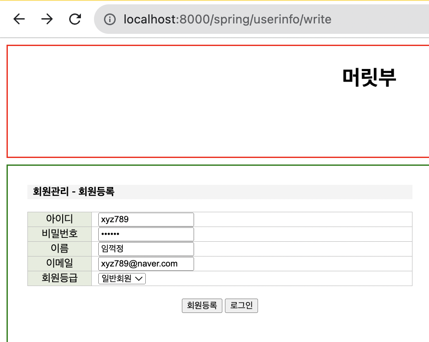Click the 이메일 label cell
Viewport: 429px width, 342px height.
[x=60, y=263]
